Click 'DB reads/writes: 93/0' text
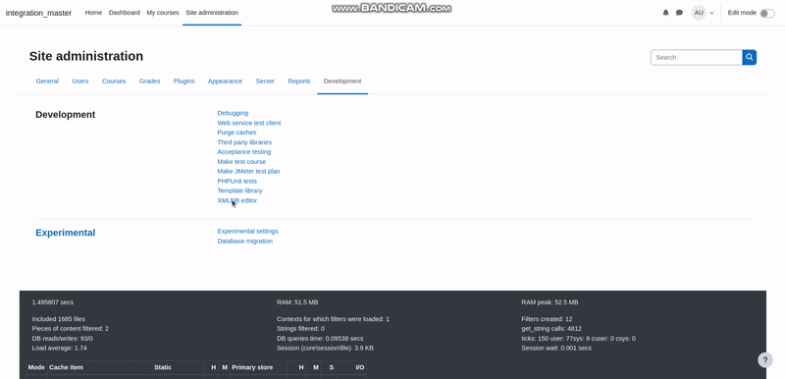The width and height of the screenshot is (785, 379). pos(62,339)
